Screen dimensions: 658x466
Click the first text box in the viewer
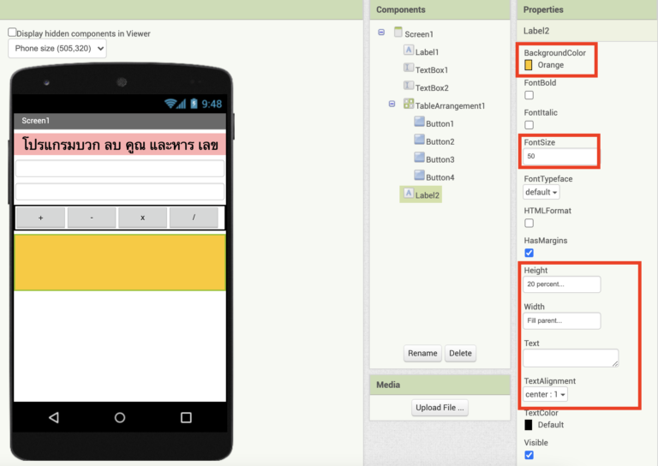pyautogui.click(x=120, y=168)
